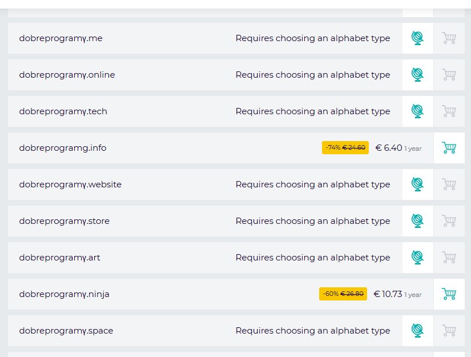471x357 pixels.
Task: Choose alphabet type for dobreprogramy.online
Action: tap(417, 75)
